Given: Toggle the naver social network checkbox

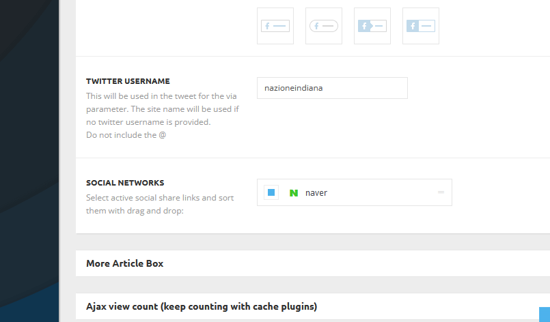Looking at the screenshot, I should 271,193.
